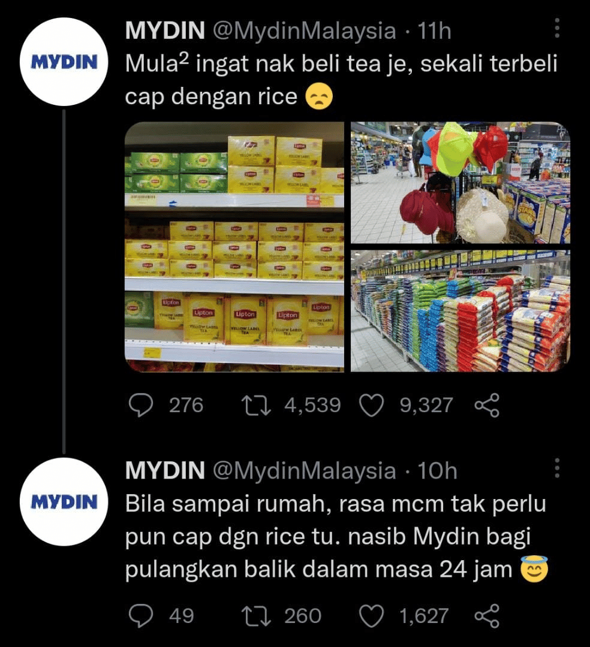Share the first MYDIN tweet
This screenshot has height=647, width=590.
pos(487,405)
